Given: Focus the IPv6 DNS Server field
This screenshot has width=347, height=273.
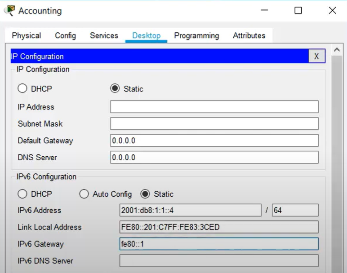Looking at the screenshot, I should coord(219,260).
